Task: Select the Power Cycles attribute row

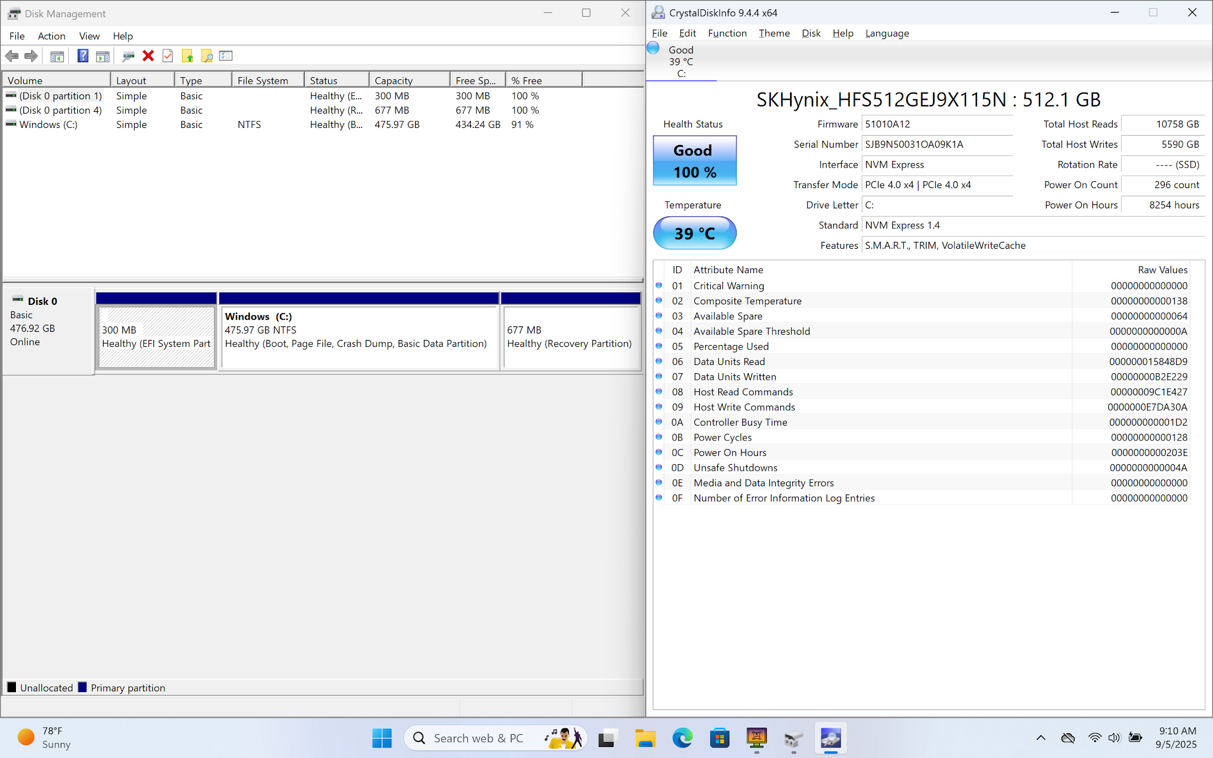Action: point(922,437)
